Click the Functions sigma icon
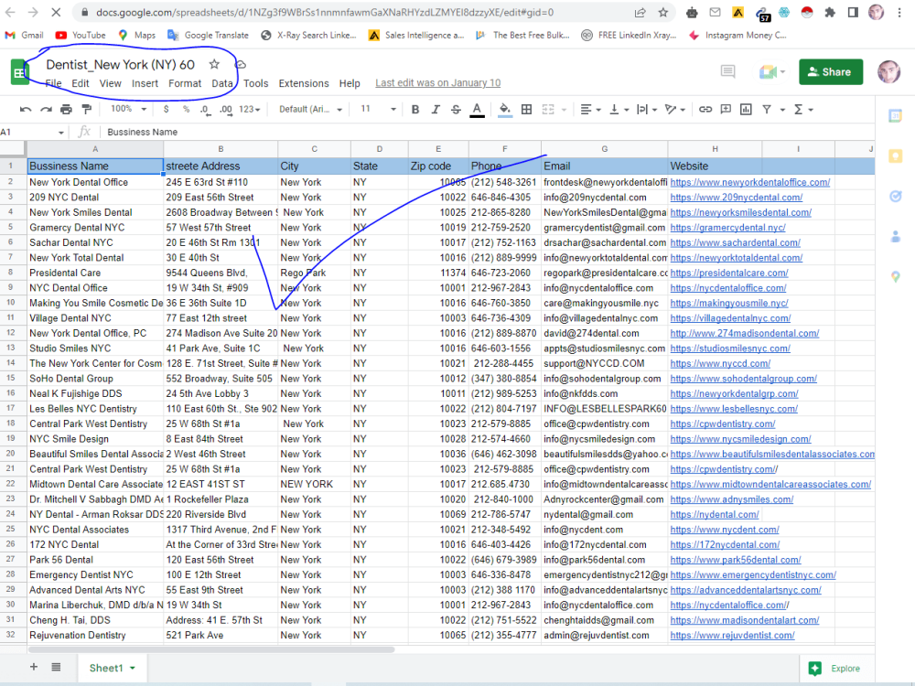The height and width of the screenshot is (686, 915). click(798, 109)
